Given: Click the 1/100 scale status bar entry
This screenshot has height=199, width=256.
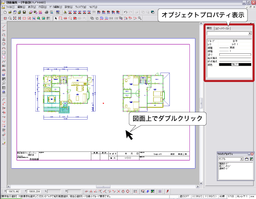Looking at the screenshot, I should (231, 196).
